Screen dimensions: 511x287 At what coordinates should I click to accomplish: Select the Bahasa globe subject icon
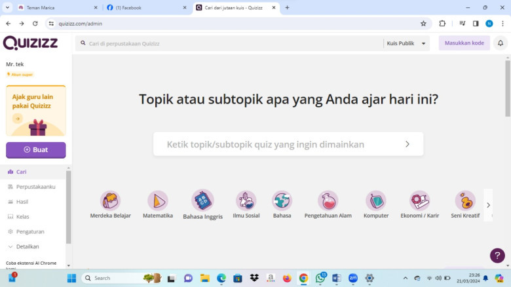282,201
